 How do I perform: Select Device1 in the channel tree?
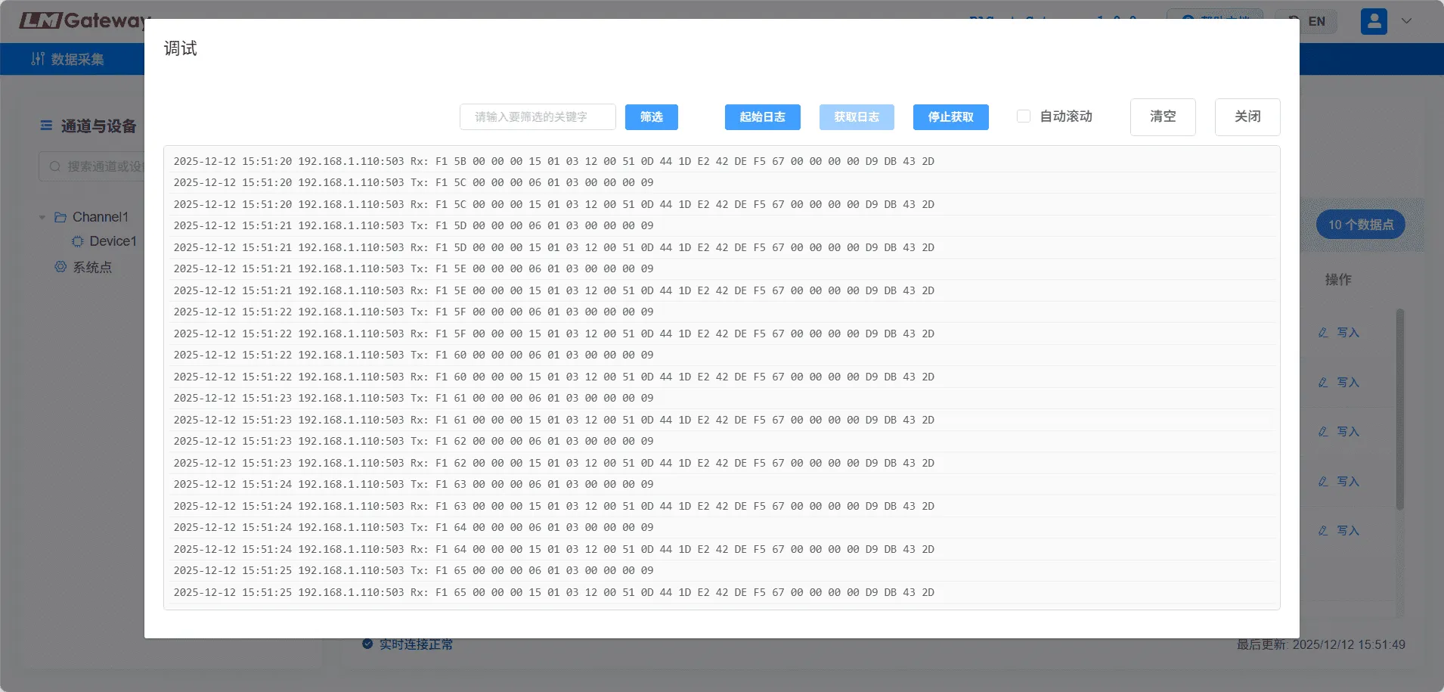[113, 241]
